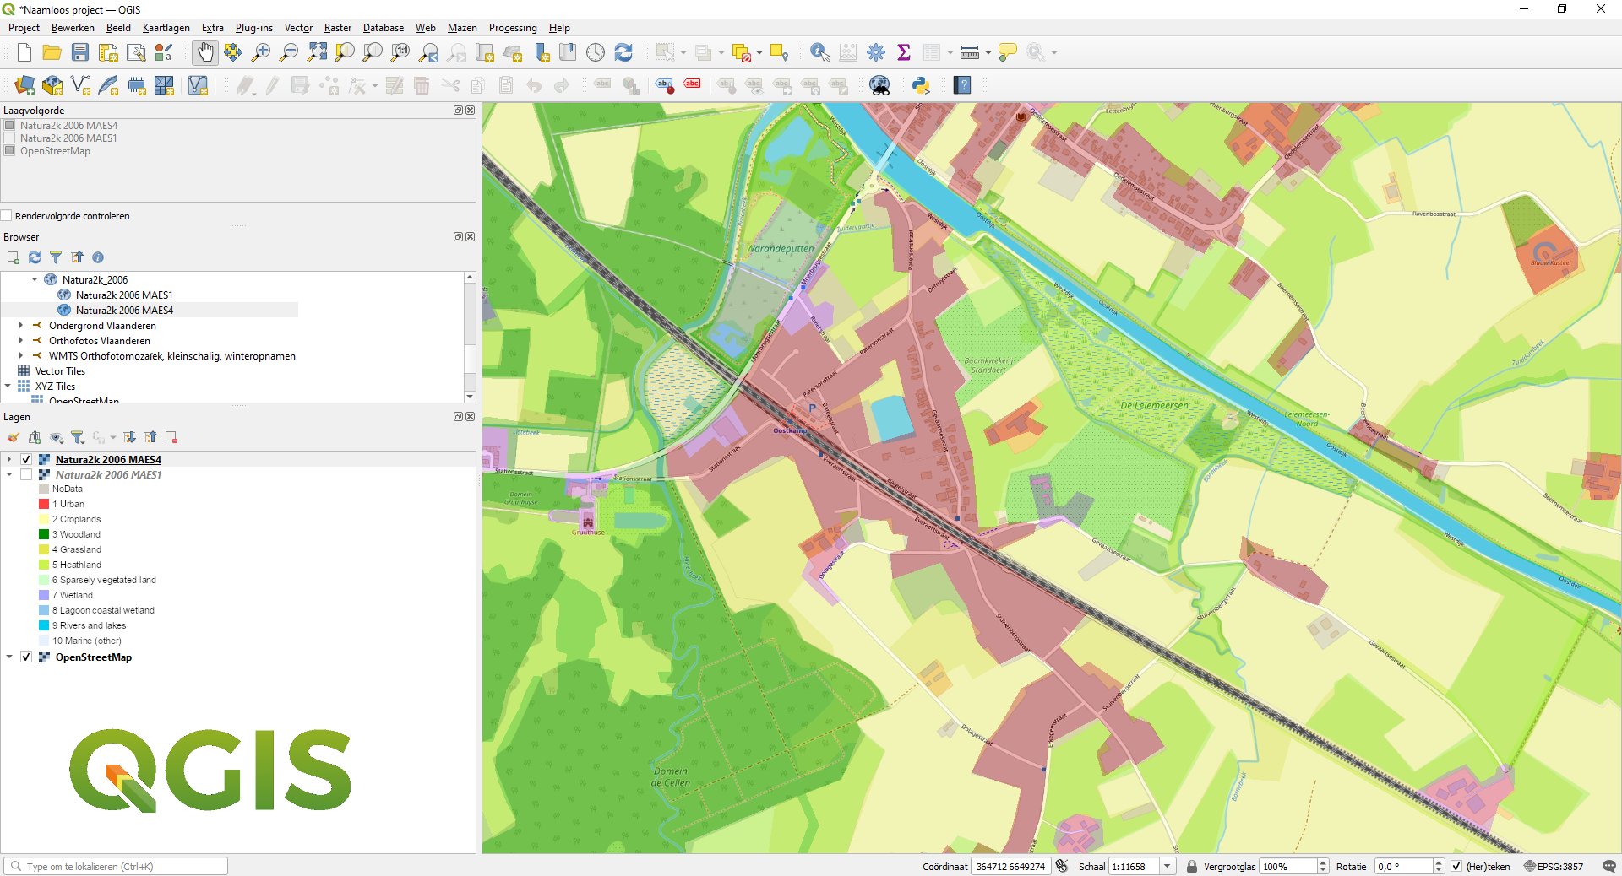Open the Python console icon
Viewport: 1622px width, 876px height.
click(921, 85)
